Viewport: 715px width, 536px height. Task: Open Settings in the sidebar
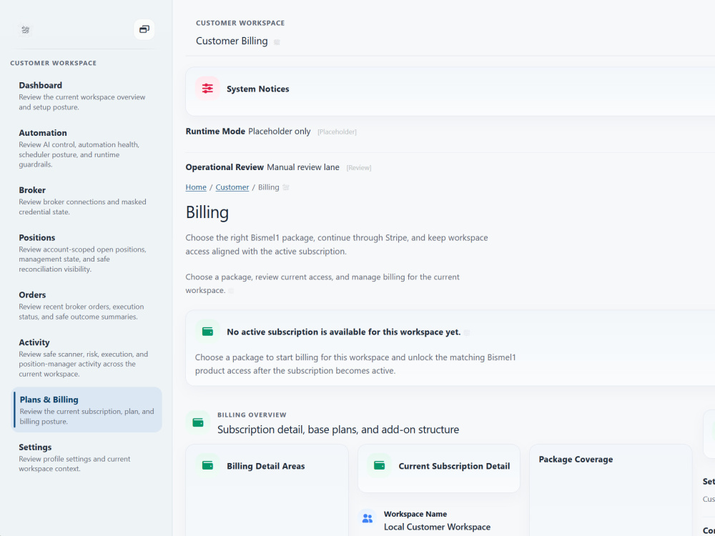point(87,457)
